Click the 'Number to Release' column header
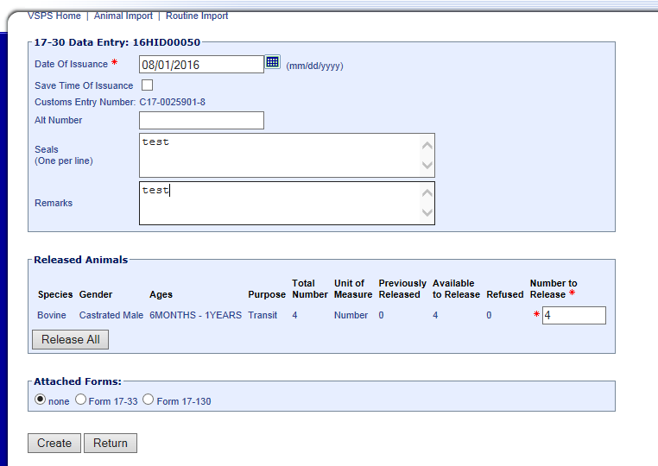This screenshot has height=466, width=658. point(554,289)
